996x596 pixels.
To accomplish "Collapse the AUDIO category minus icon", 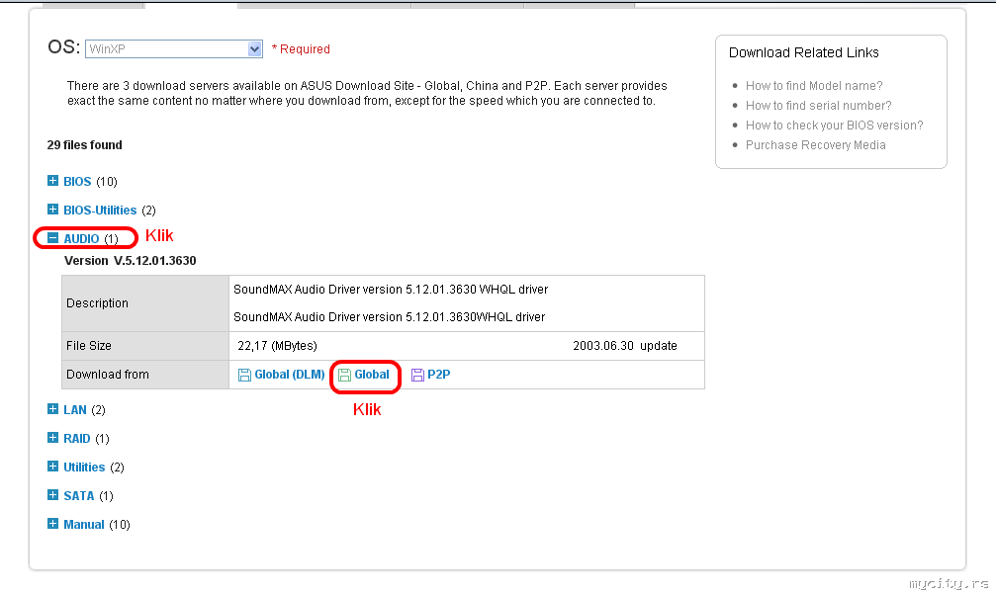I will (x=52, y=238).
